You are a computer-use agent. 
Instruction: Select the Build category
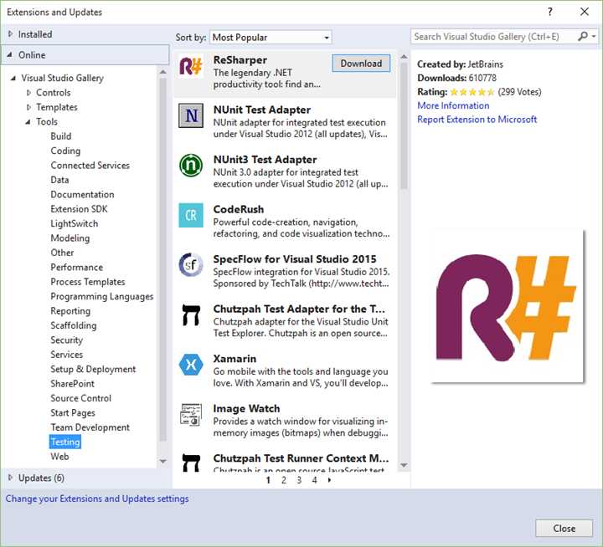(x=61, y=136)
